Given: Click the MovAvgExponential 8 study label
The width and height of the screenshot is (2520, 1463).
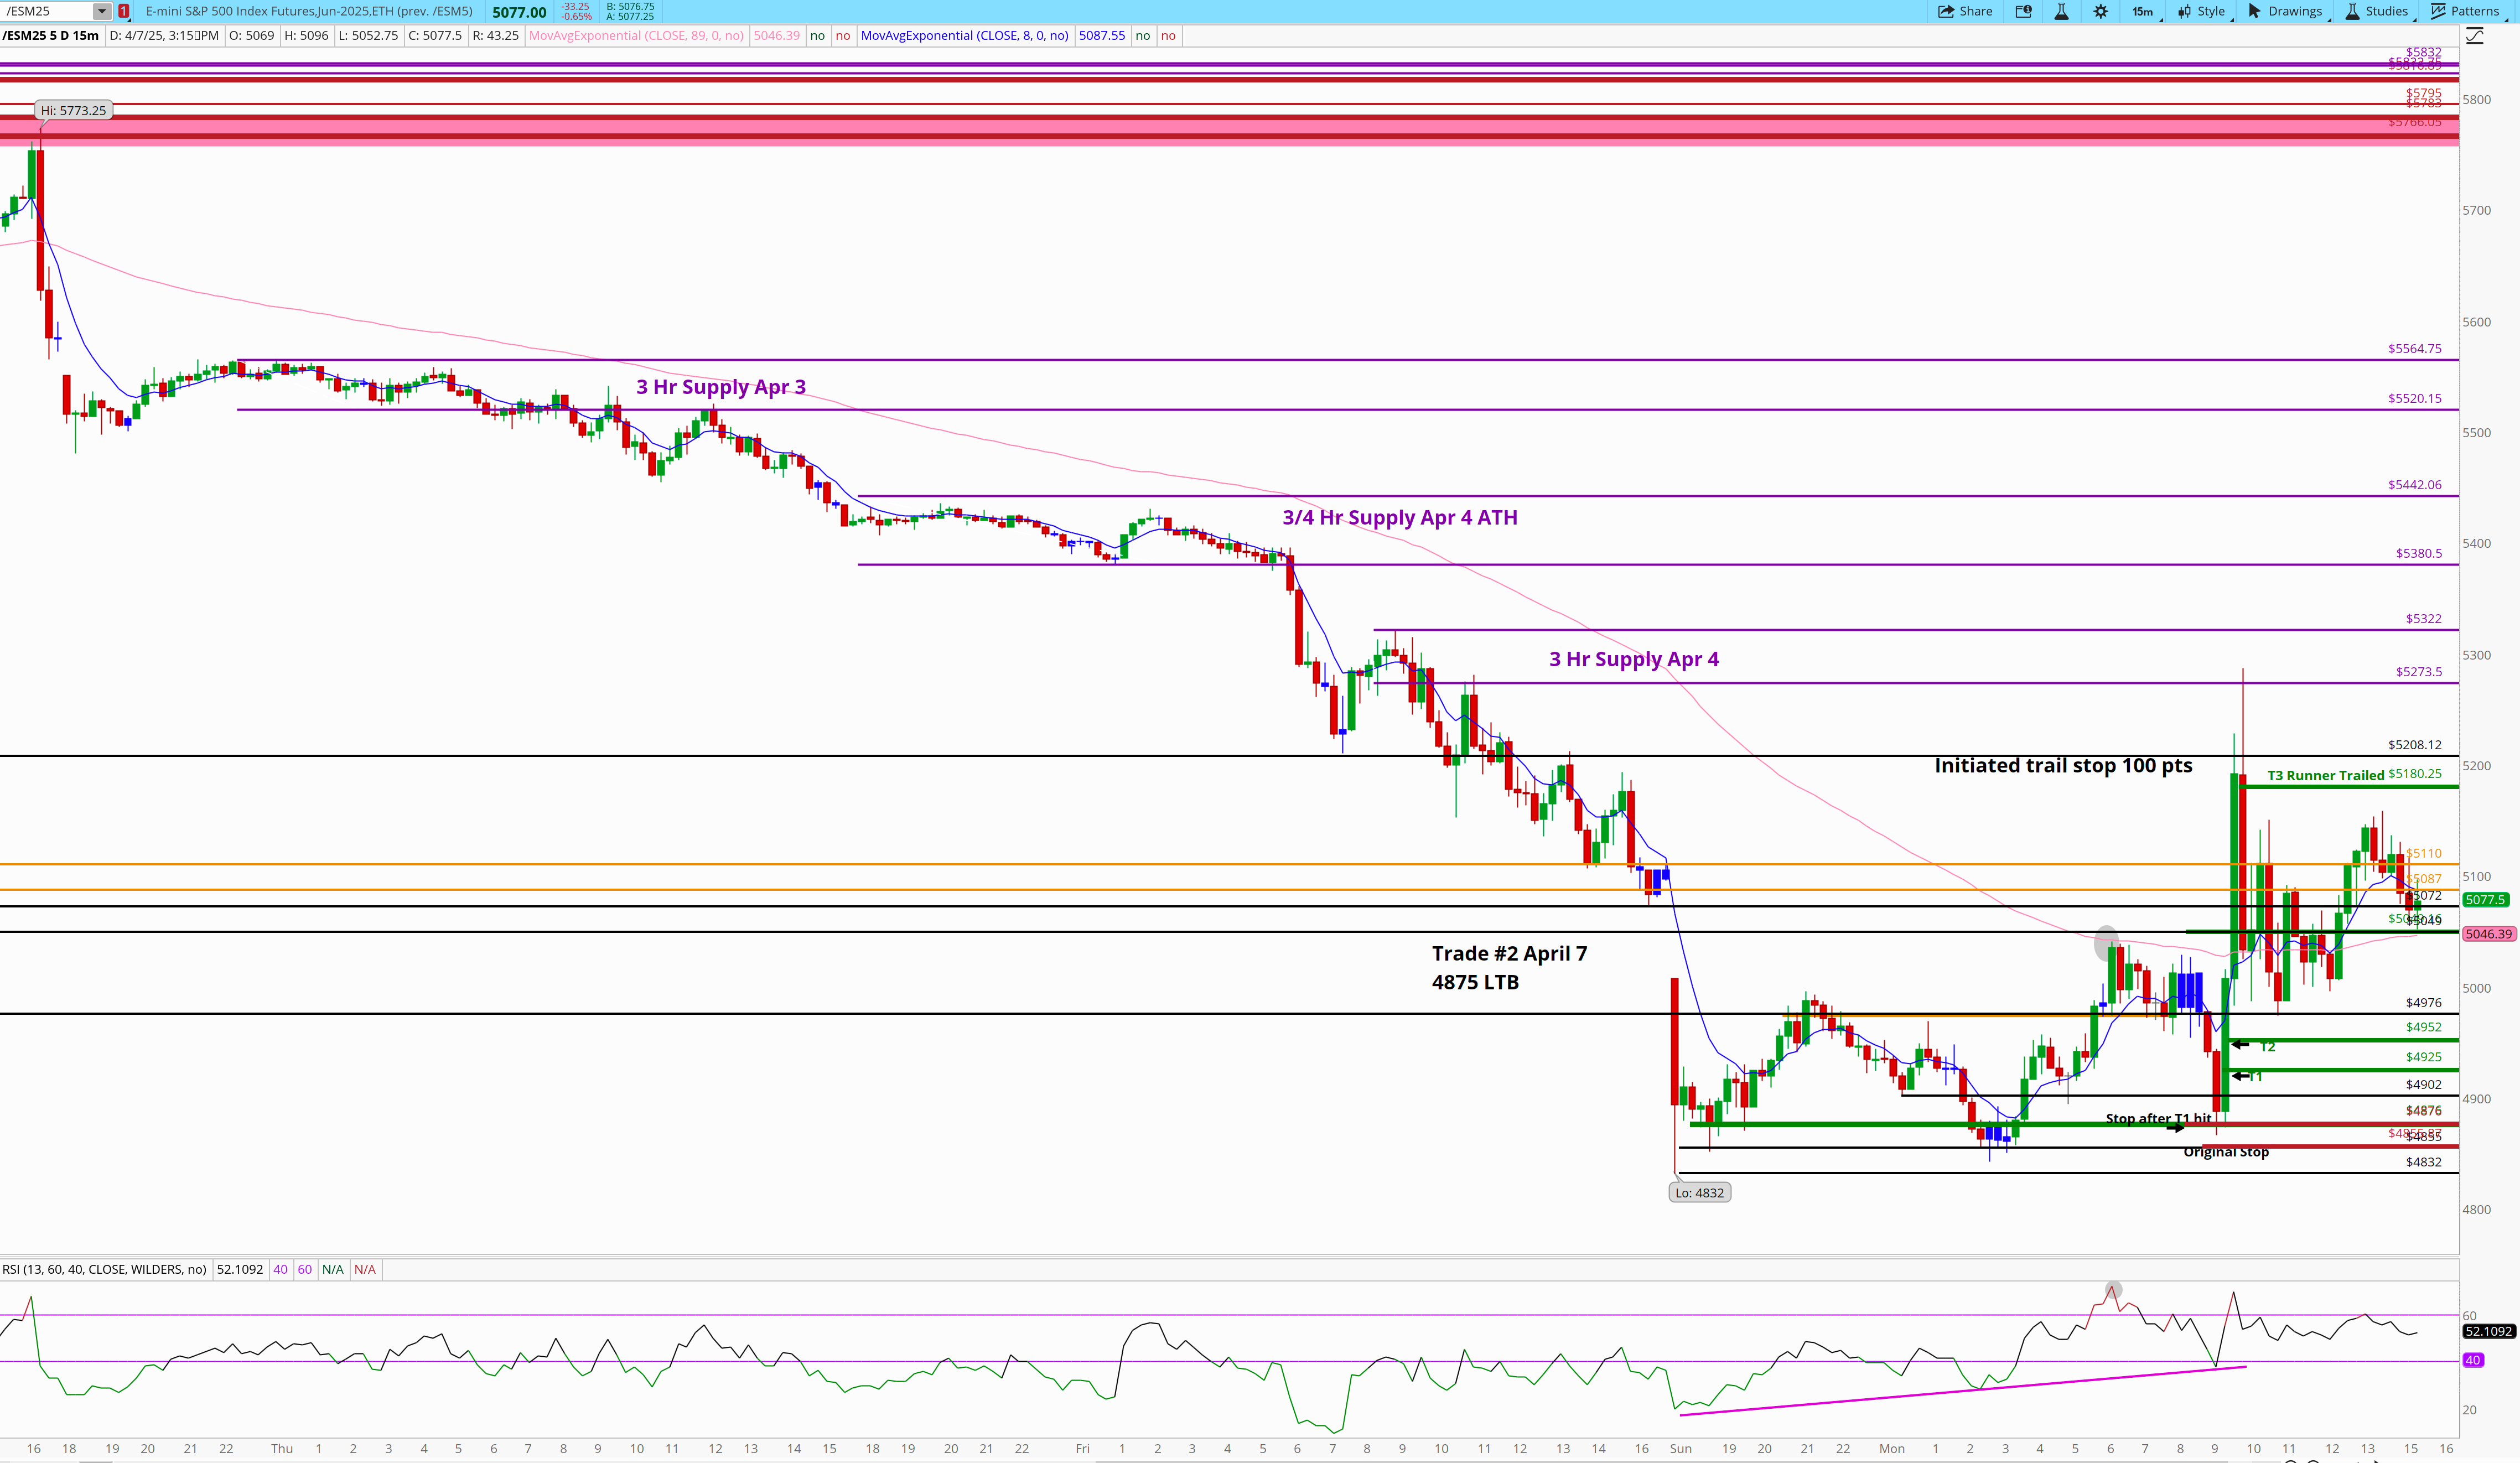Looking at the screenshot, I should (x=964, y=35).
